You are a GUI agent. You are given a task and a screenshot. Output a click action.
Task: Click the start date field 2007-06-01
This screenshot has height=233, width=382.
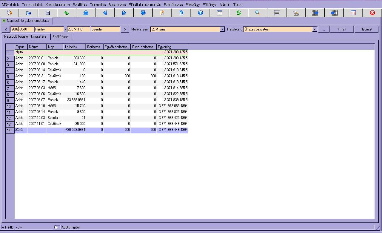point(22,29)
